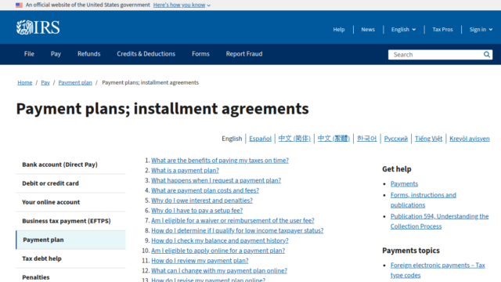Click the IRS logo
501x282 pixels.
click(x=38, y=27)
